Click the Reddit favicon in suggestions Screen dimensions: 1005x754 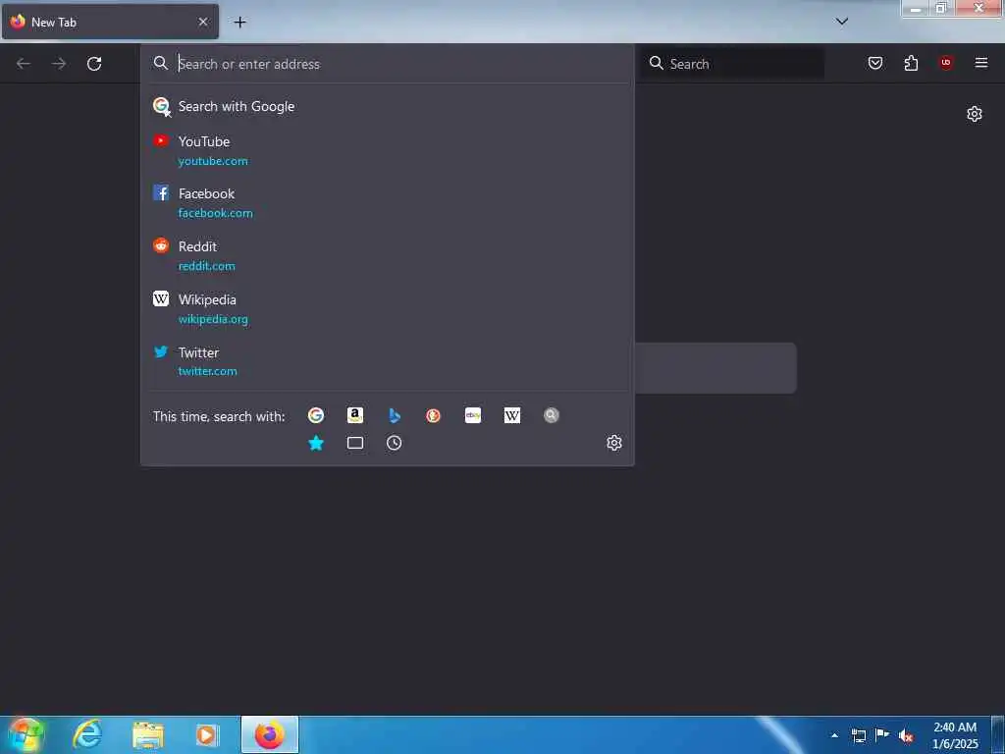tap(161, 245)
